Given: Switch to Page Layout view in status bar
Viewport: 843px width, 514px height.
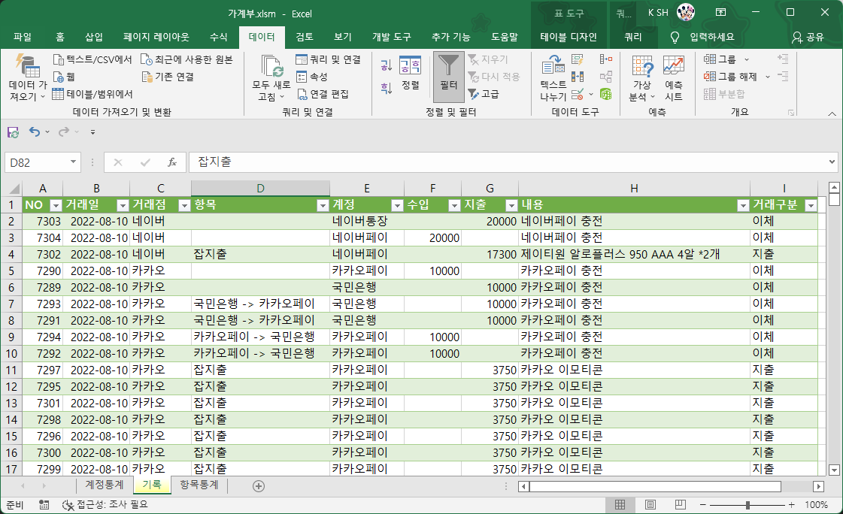Looking at the screenshot, I should coord(650,505).
